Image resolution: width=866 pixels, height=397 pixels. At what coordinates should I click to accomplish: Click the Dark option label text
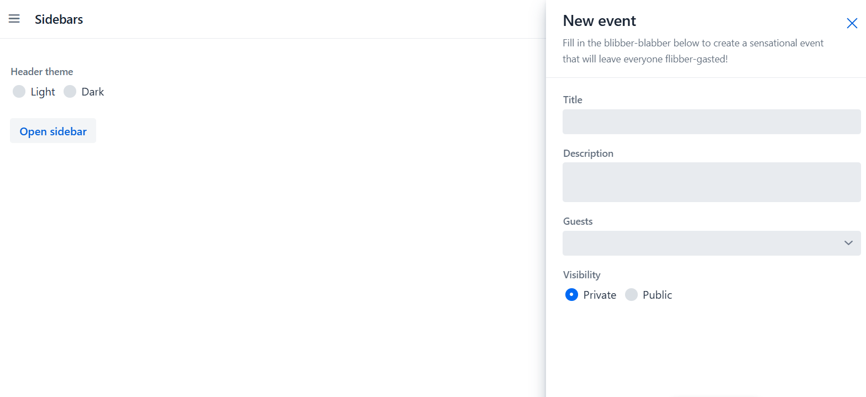point(93,92)
